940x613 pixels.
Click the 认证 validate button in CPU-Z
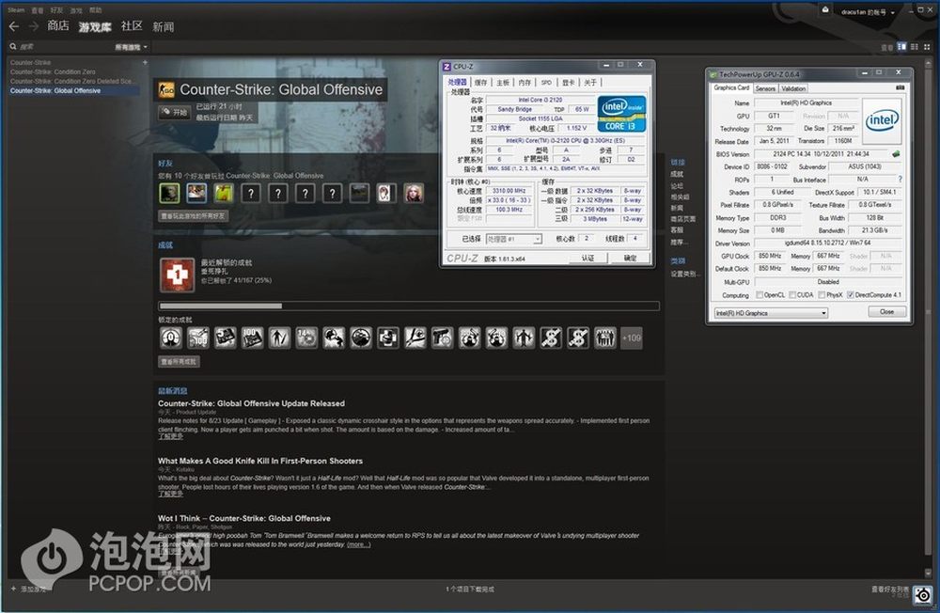pos(587,258)
